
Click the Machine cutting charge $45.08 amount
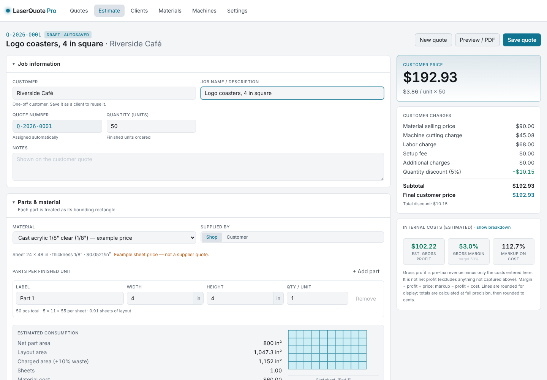click(525, 135)
